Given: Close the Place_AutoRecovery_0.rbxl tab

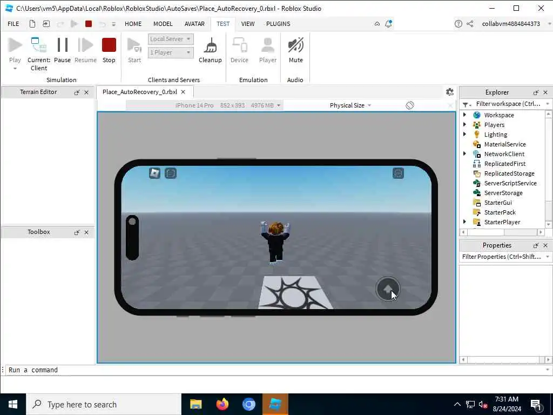Looking at the screenshot, I should point(183,92).
